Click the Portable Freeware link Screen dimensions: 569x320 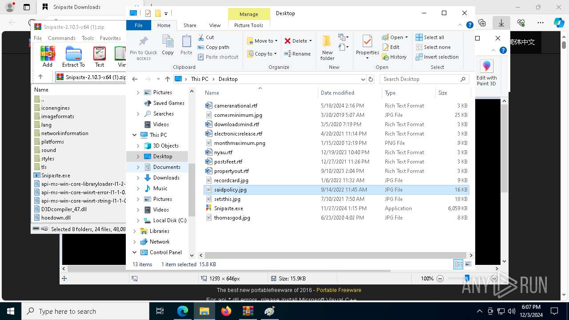[x=339, y=290]
